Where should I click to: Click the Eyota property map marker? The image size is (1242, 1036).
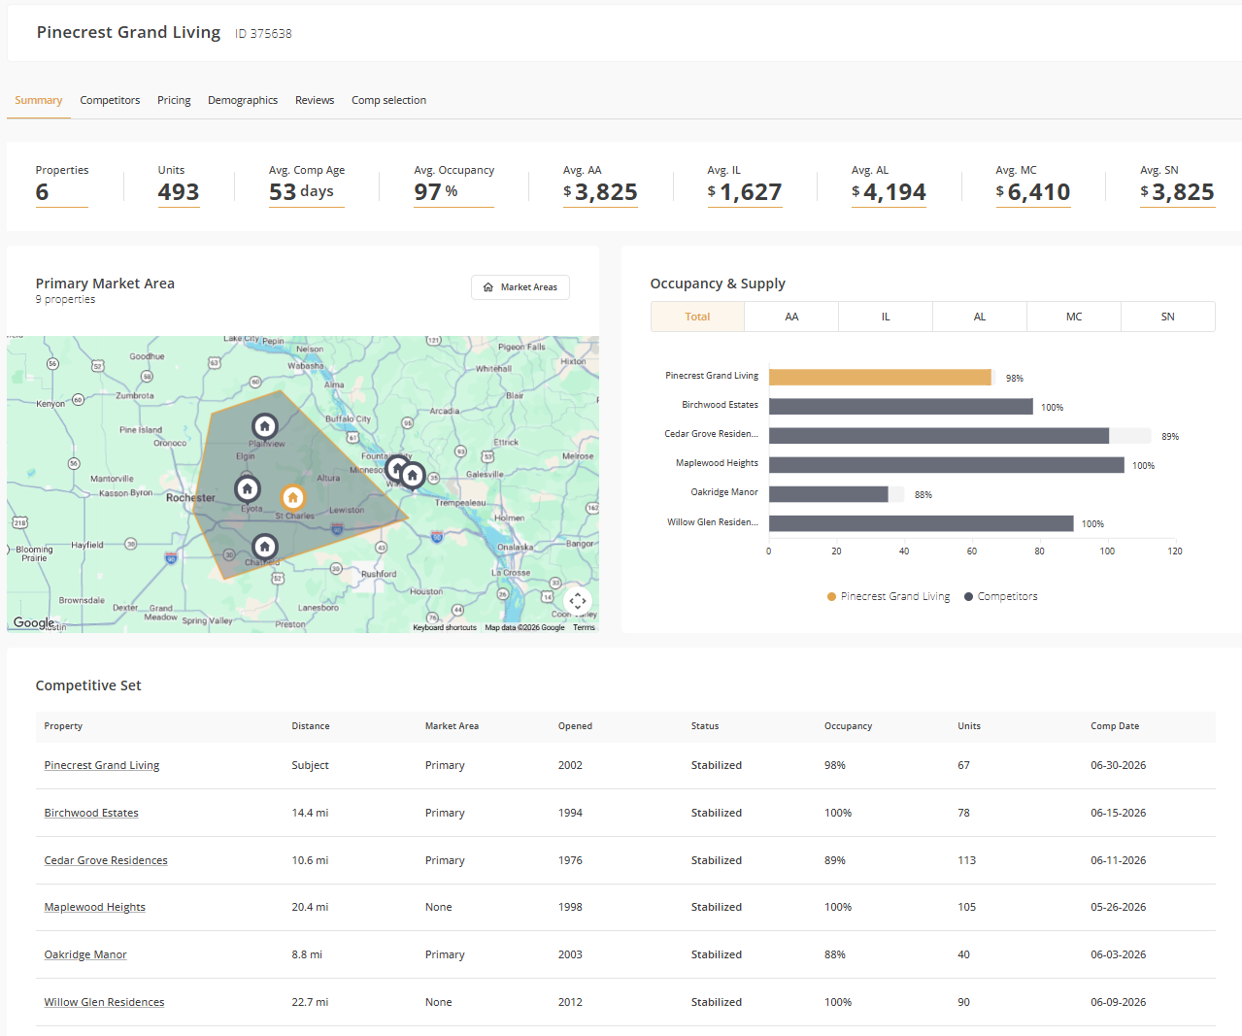(248, 488)
